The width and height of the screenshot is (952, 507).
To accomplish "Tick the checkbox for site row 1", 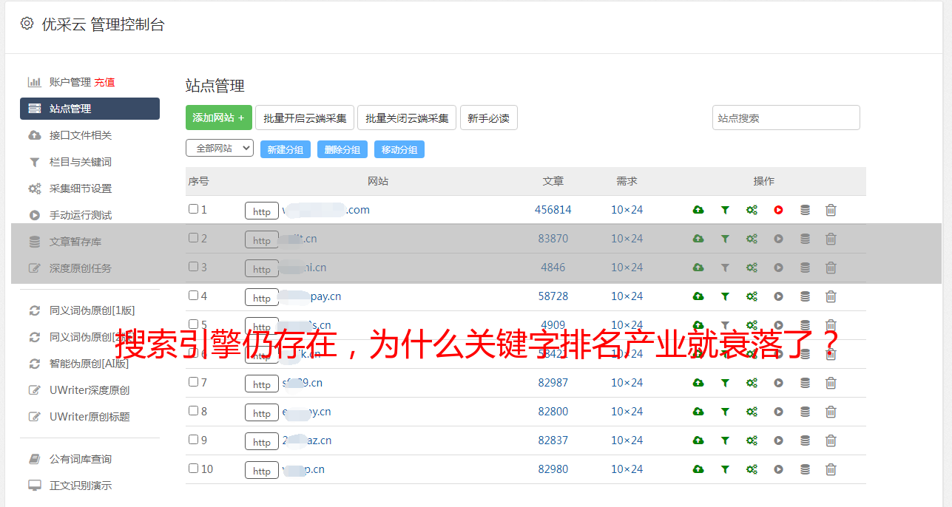I will [193, 209].
